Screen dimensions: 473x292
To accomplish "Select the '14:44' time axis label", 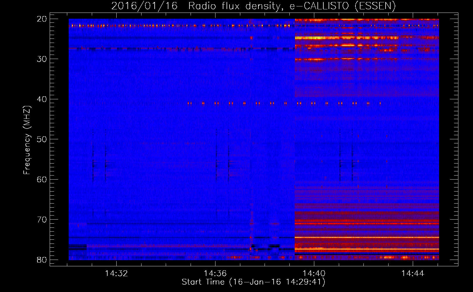I will 413,274.
